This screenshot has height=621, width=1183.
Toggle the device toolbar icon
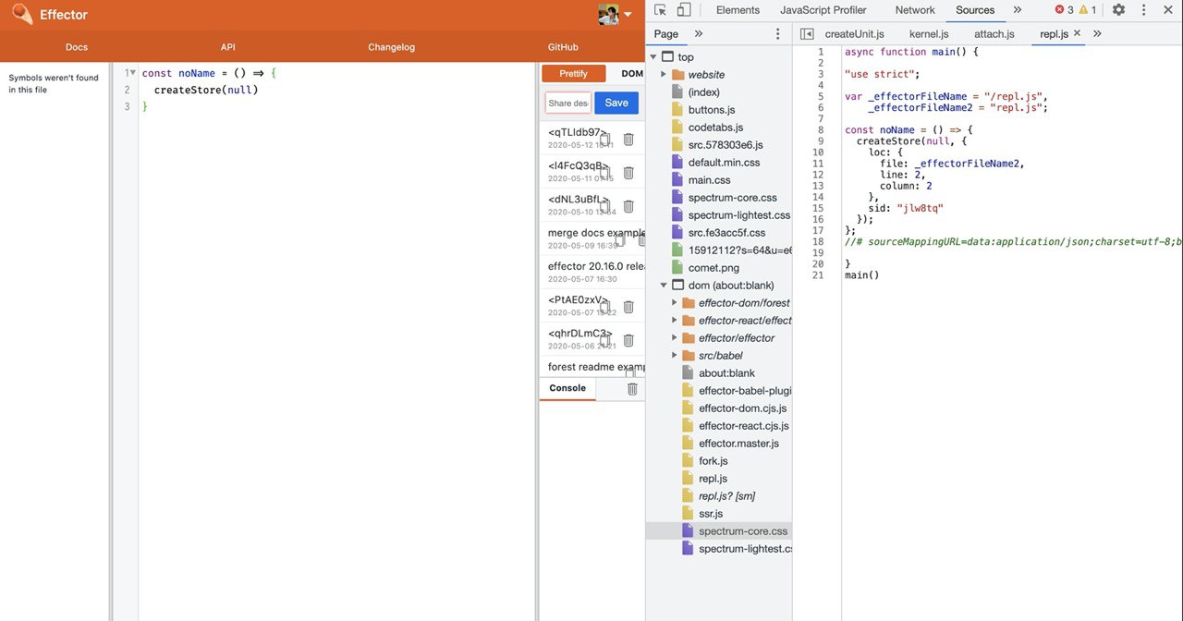tap(684, 10)
